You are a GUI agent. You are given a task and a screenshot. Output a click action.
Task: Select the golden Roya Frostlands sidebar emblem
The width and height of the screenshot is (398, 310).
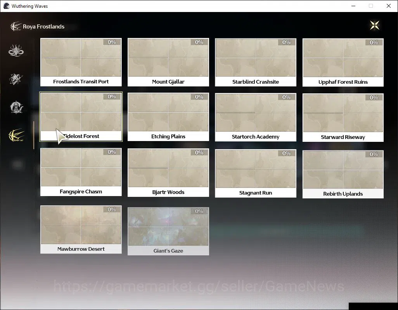click(x=17, y=135)
